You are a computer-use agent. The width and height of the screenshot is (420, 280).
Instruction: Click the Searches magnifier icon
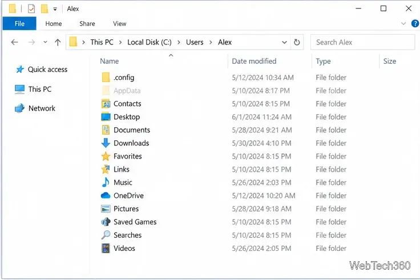(106, 235)
